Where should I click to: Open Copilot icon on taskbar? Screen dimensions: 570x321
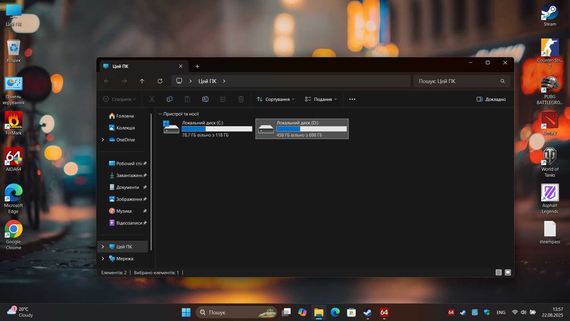pos(302,312)
